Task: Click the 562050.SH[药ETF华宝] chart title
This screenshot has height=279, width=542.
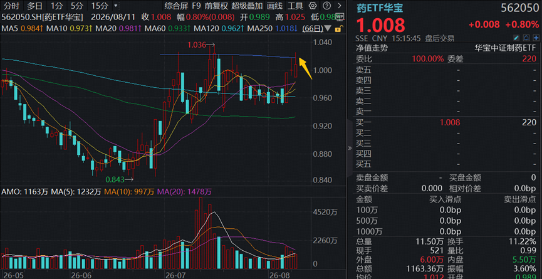Action: [x=41, y=17]
